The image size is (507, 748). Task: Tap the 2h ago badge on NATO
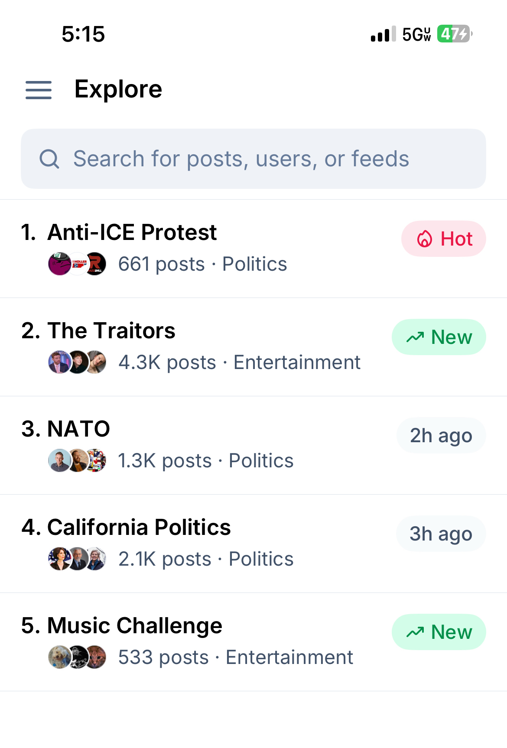(x=441, y=436)
